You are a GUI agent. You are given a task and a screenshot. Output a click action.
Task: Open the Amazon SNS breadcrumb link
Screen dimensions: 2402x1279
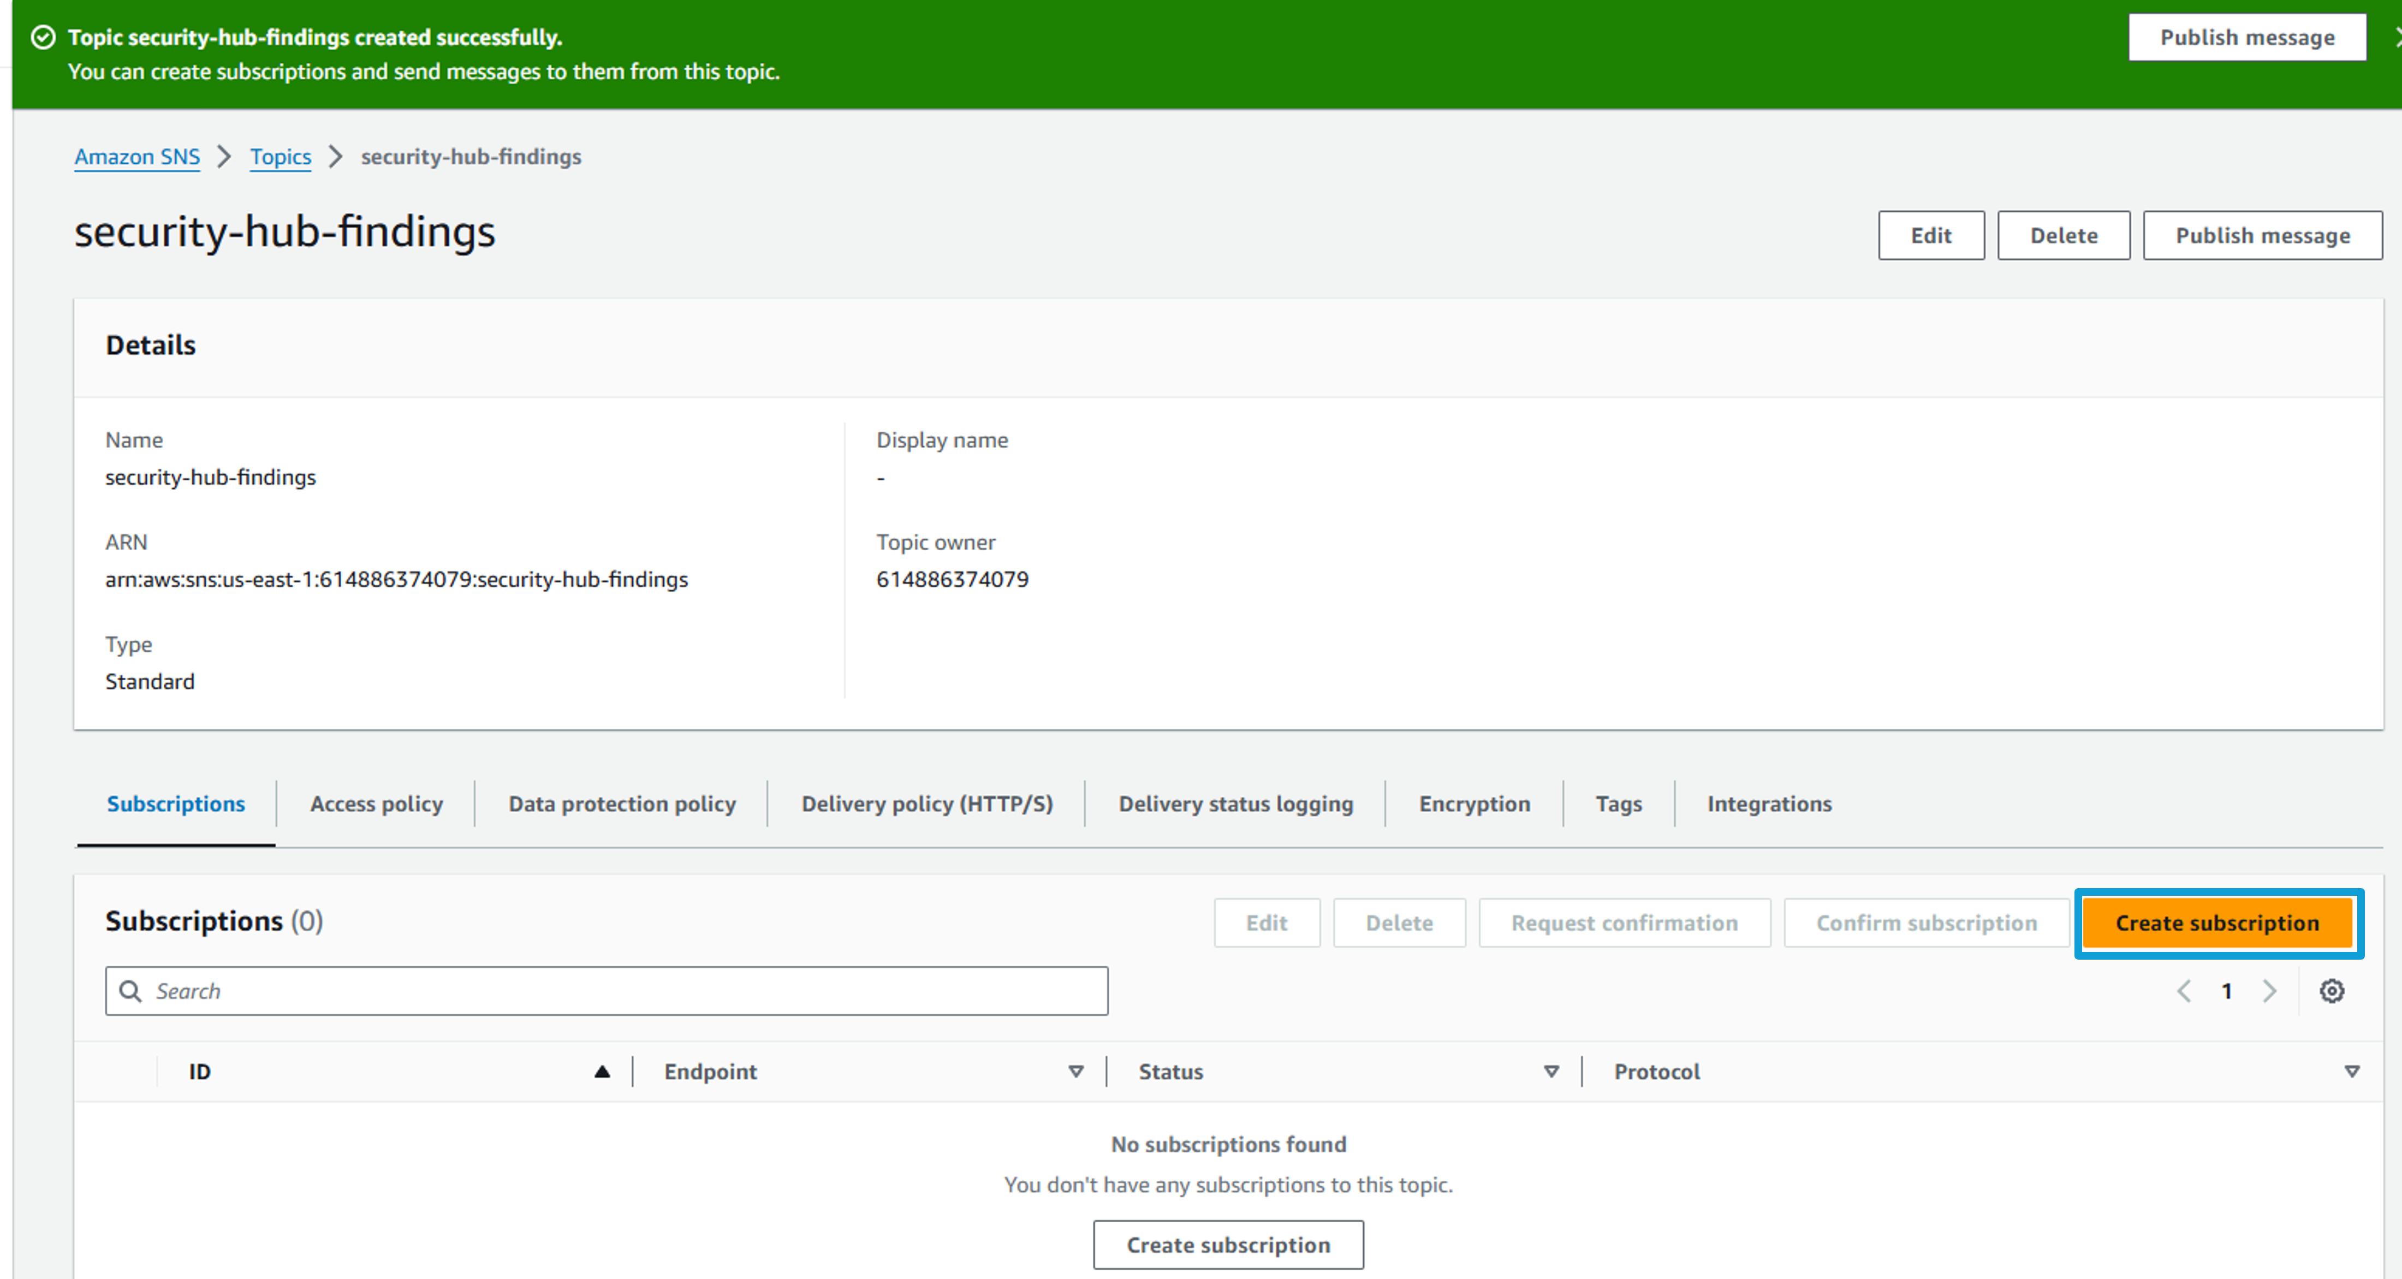coord(137,157)
